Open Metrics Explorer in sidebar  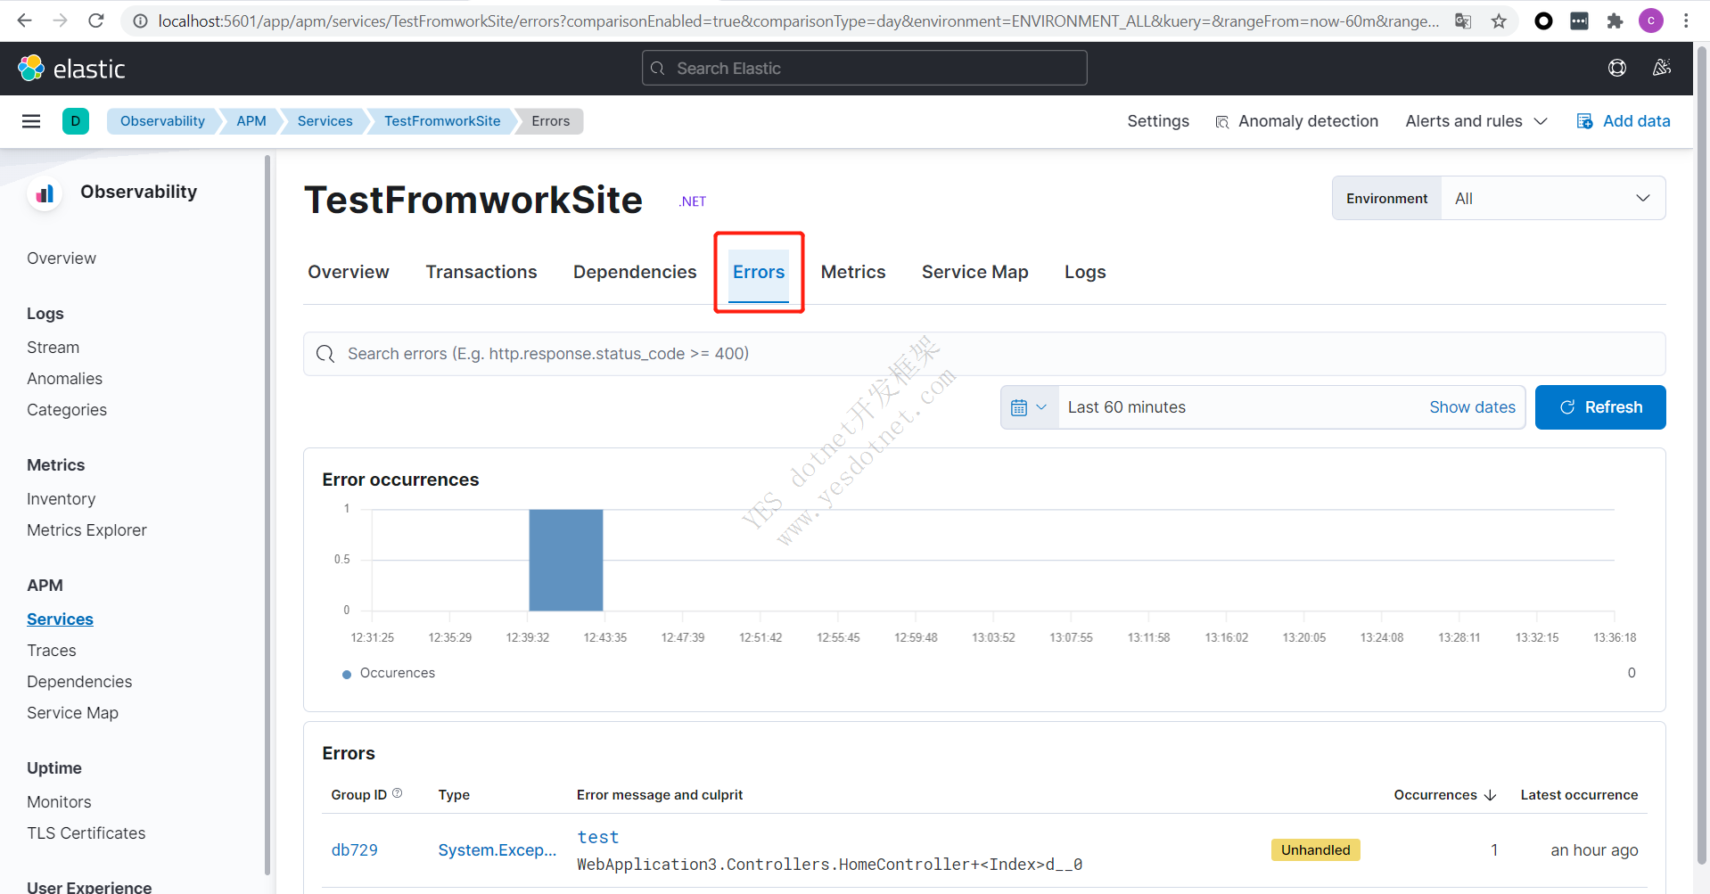[86, 530]
